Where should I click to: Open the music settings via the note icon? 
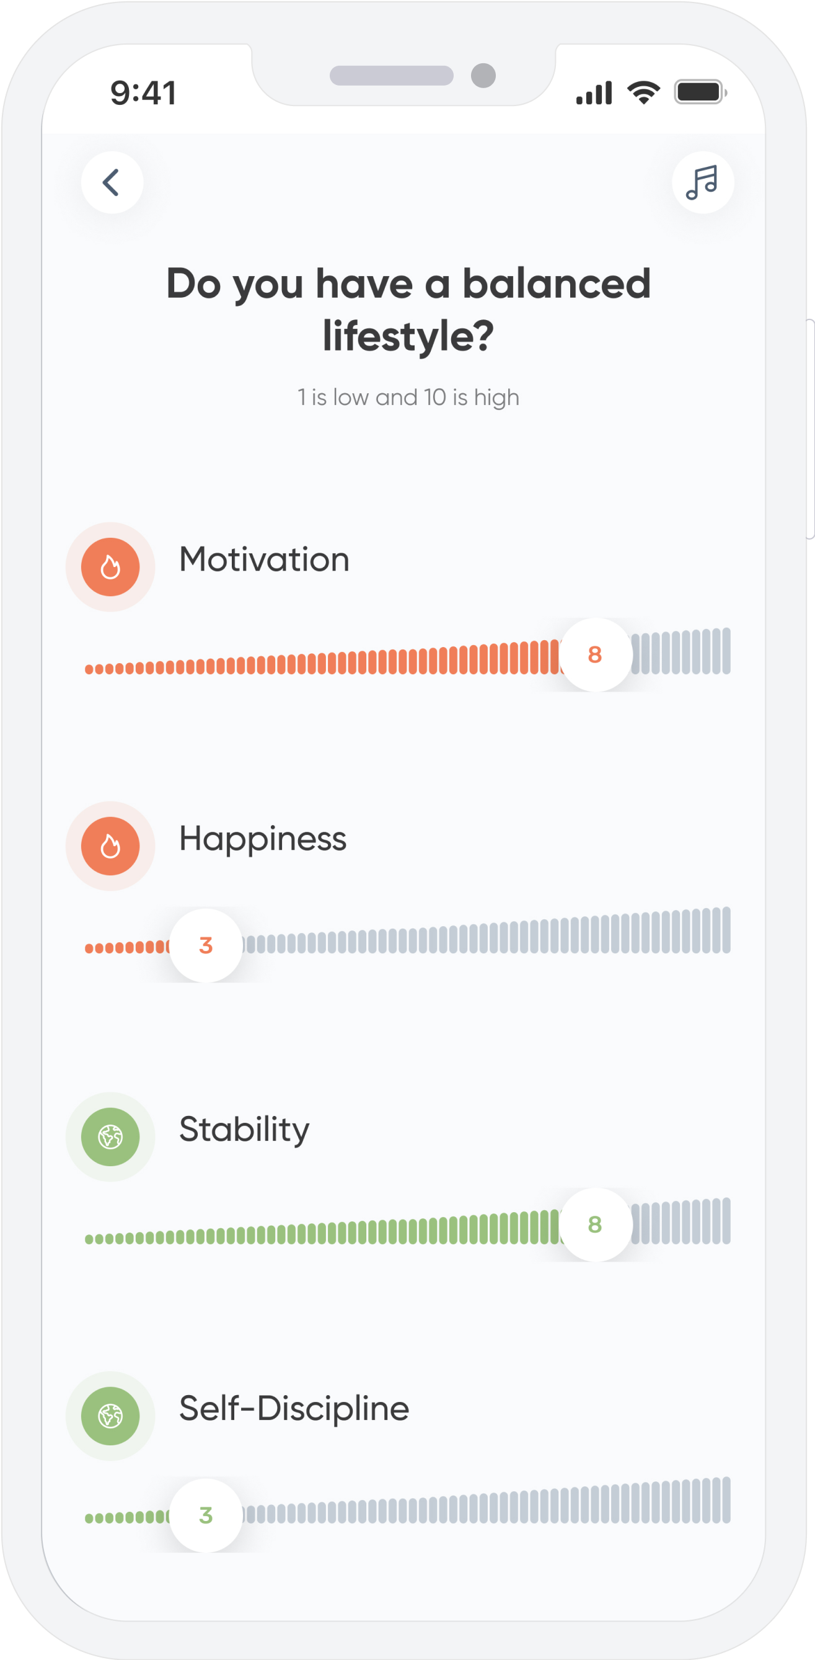point(702,183)
